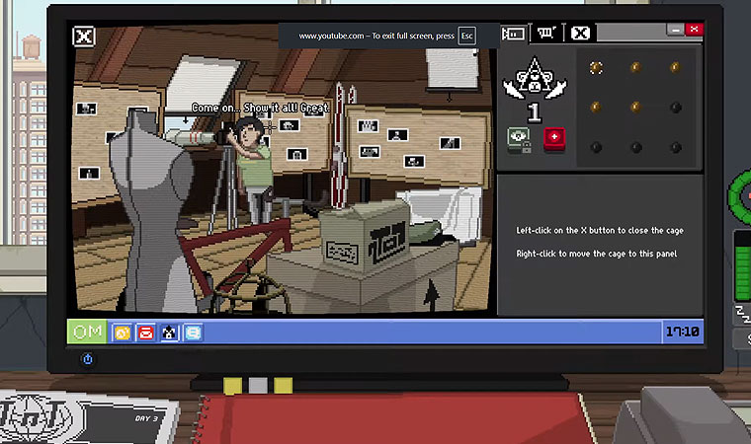Open the MonkeyVision cage app in taskbar

click(x=169, y=333)
